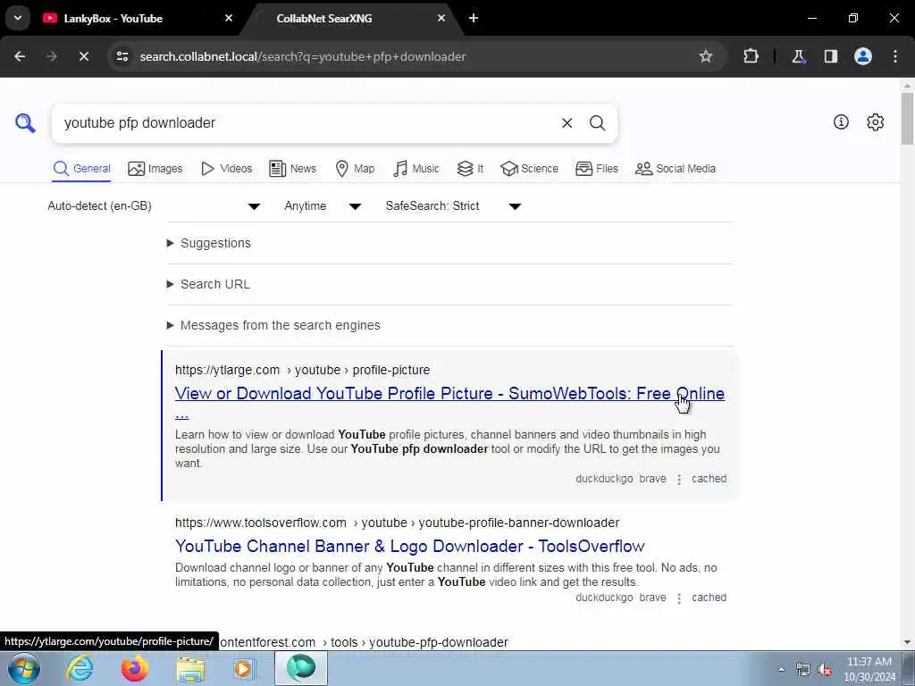Bookmark this page with the star

pyautogui.click(x=706, y=56)
